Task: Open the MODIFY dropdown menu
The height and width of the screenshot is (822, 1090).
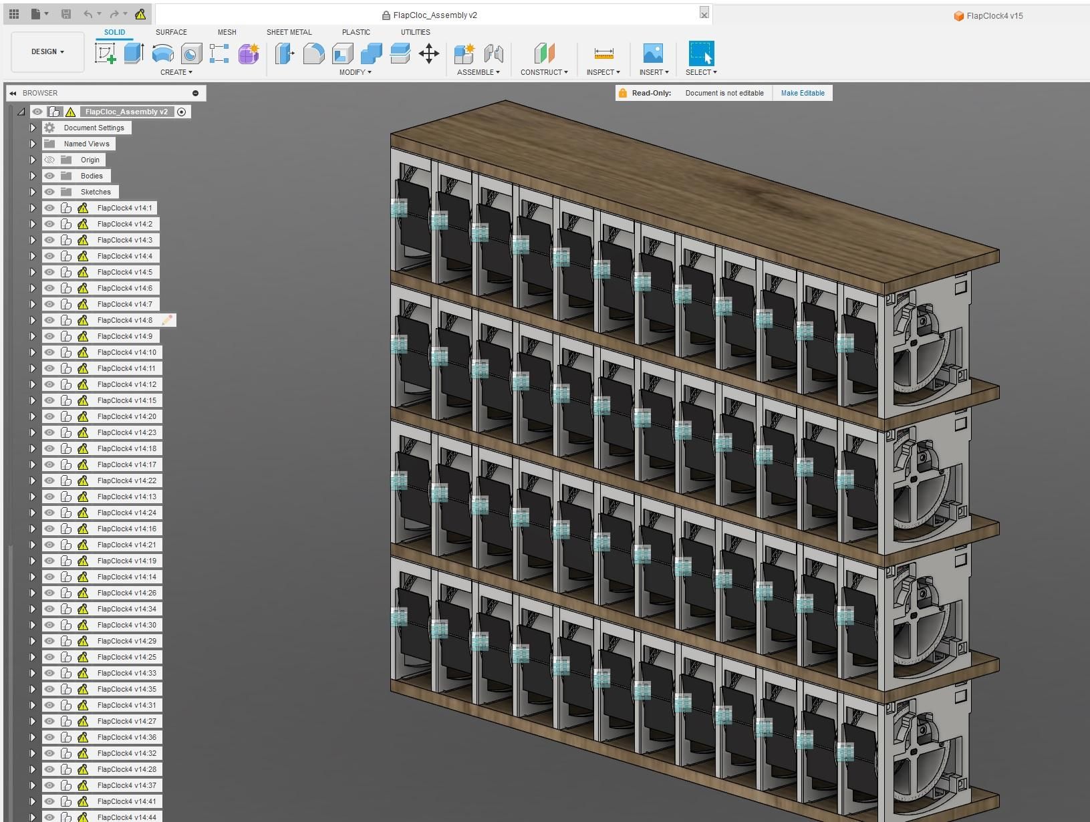Action: click(355, 72)
